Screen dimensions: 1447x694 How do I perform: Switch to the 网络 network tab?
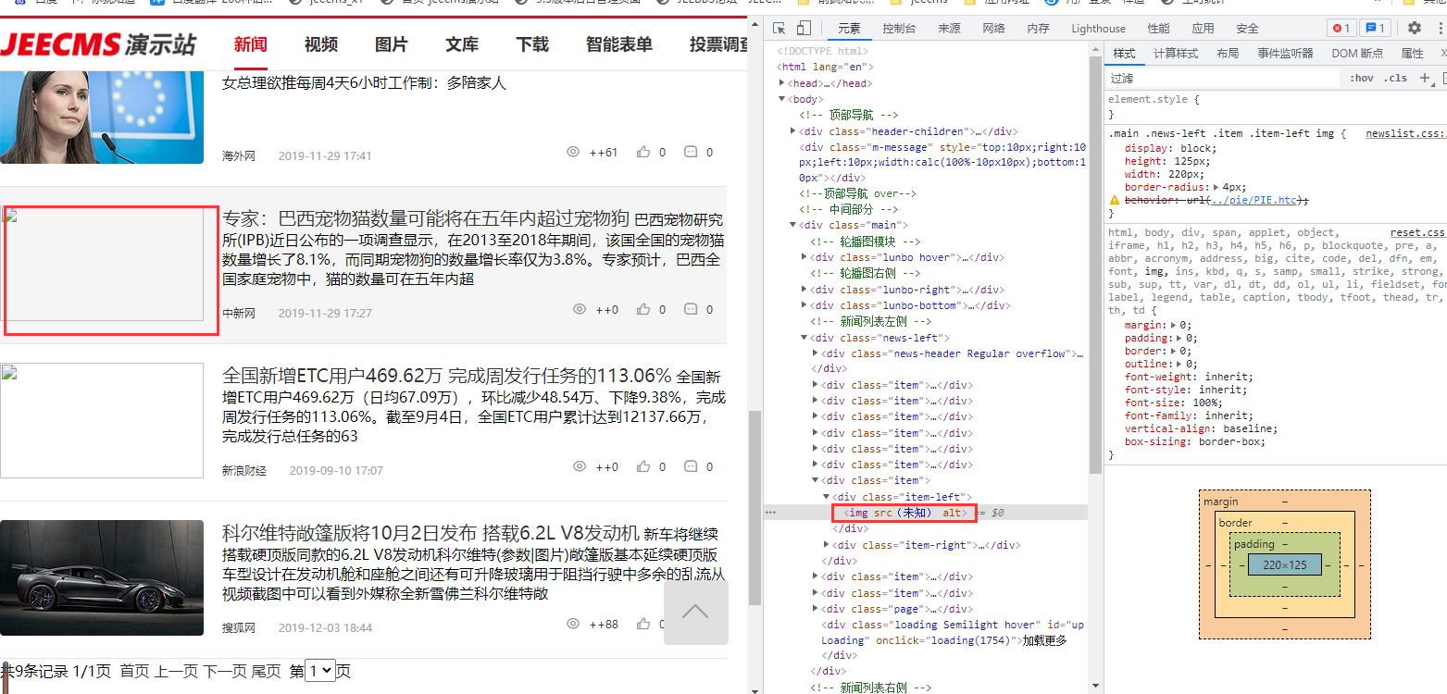pos(993,29)
